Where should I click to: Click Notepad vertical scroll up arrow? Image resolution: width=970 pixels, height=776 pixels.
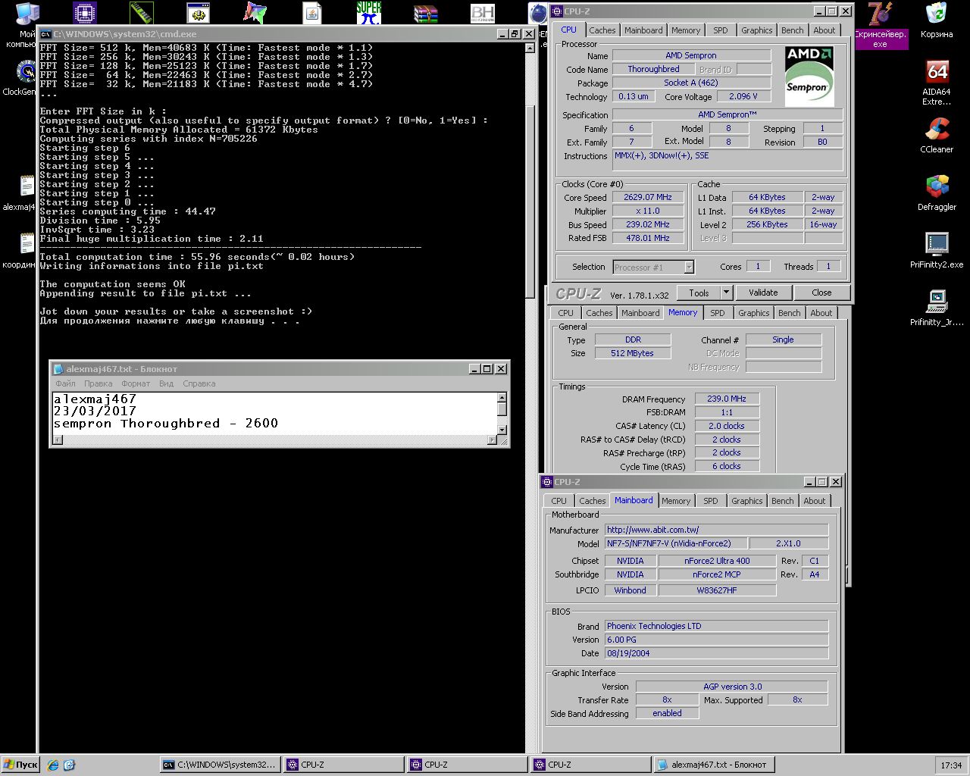point(502,398)
